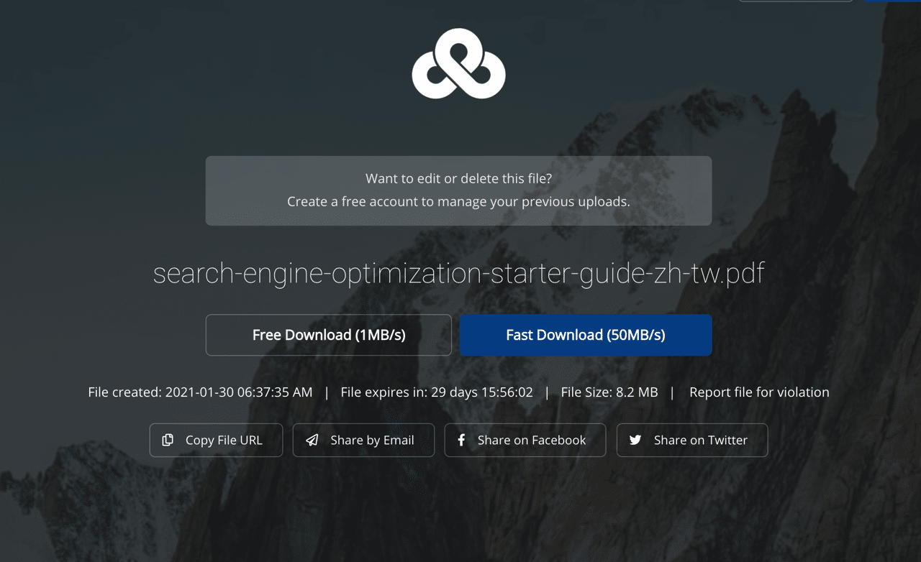Select the blue button in the top-right corner
This screenshot has width=921, height=562.
pyautogui.click(x=892, y=2)
